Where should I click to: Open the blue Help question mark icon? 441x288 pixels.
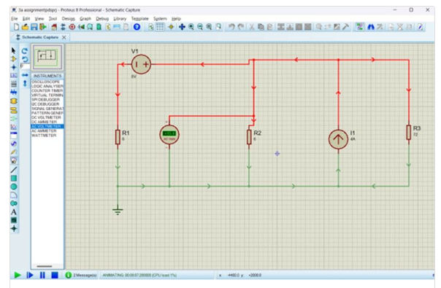tap(137, 27)
